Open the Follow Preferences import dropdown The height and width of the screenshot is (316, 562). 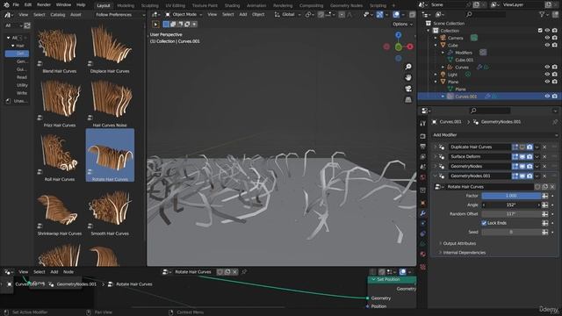tap(119, 15)
